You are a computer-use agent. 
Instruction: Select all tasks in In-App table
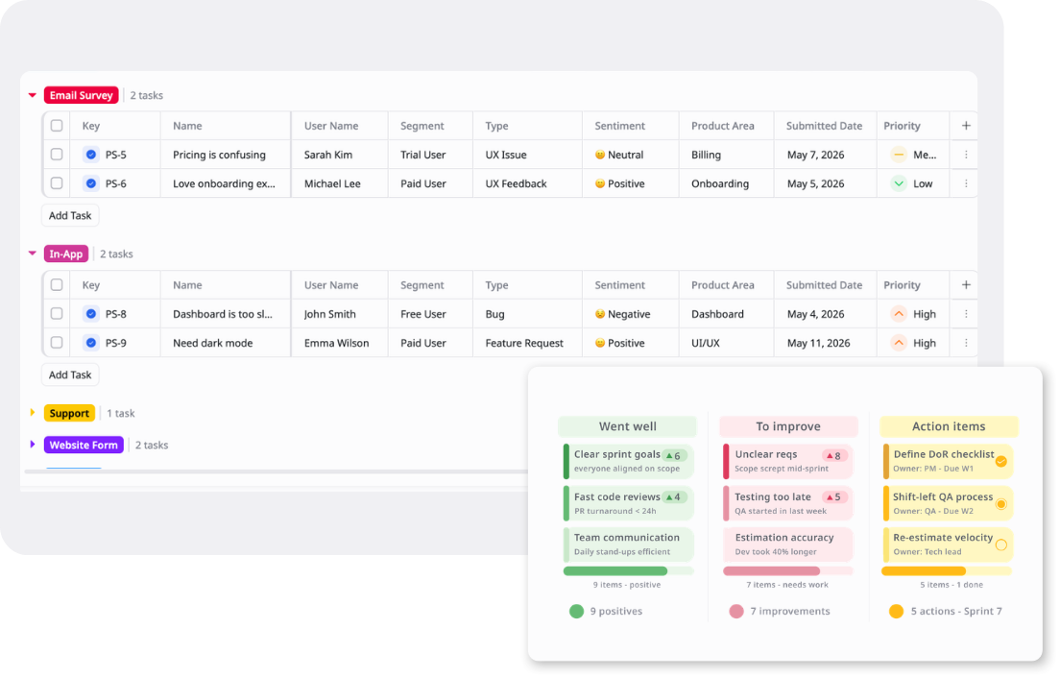[x=57, y=285]
